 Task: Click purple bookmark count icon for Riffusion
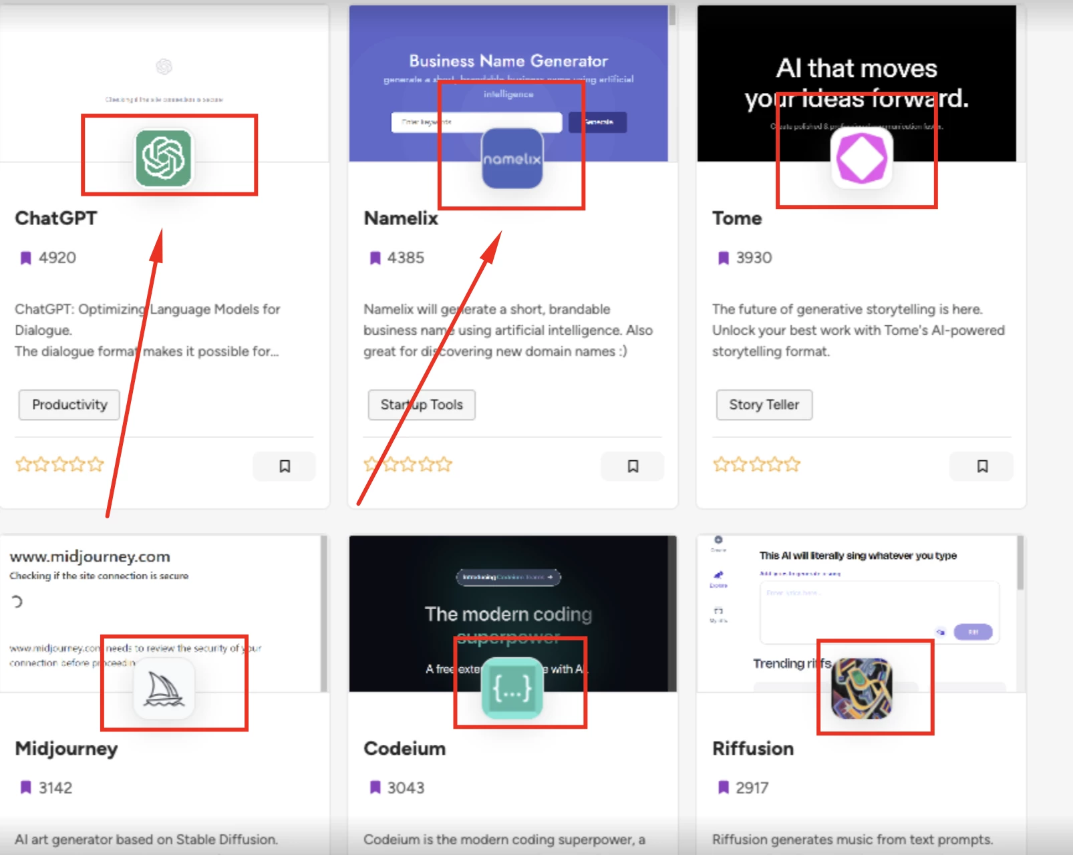point(723,788)
